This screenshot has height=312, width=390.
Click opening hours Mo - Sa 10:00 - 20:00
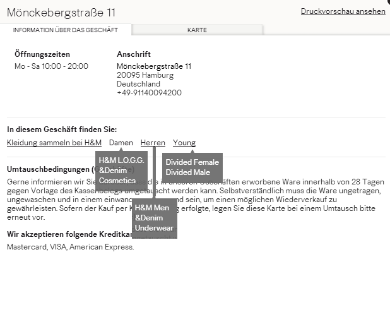(51, 66)
